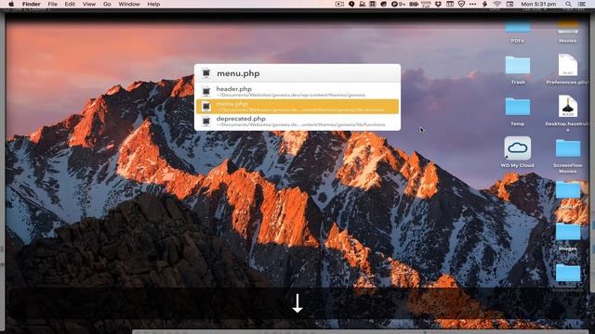Open the Desktop.hazelrules file icon
Screen dimensions: 595x334
click(x=568, y=107)
